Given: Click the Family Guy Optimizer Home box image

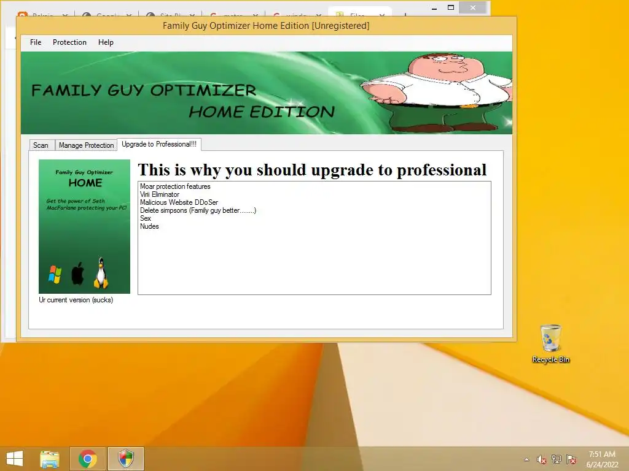Looking at the screenshot, I should point(84,226).
